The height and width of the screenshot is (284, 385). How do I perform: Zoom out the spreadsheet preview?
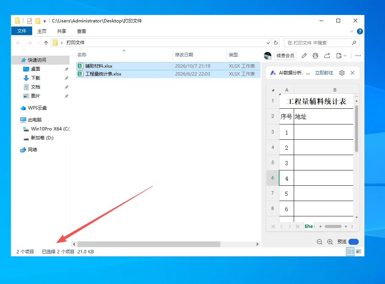coord(320,242)
